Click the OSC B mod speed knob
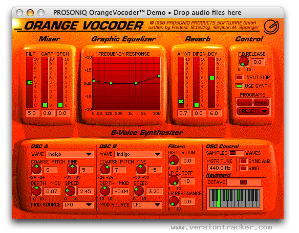 click(139, 191)
